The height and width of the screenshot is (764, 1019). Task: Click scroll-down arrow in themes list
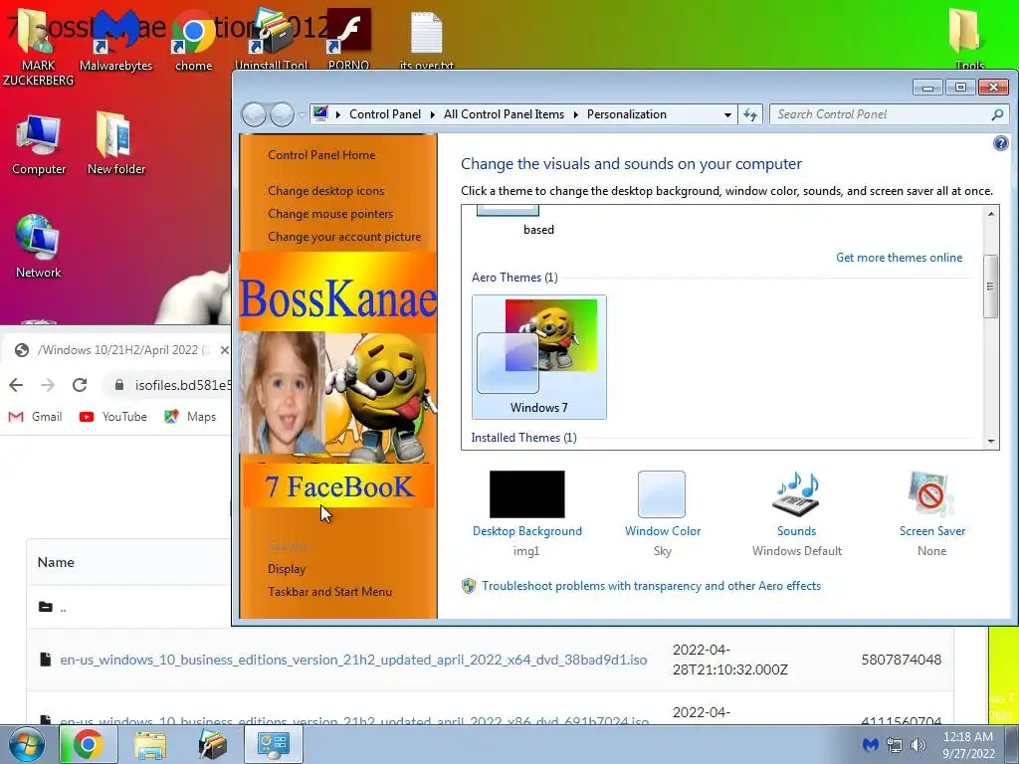(x=991, y=441)
